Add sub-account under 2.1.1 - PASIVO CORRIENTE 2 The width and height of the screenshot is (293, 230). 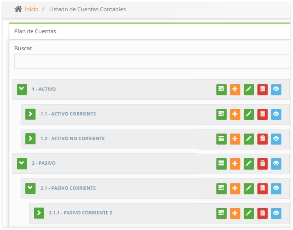tap(235, 213)
